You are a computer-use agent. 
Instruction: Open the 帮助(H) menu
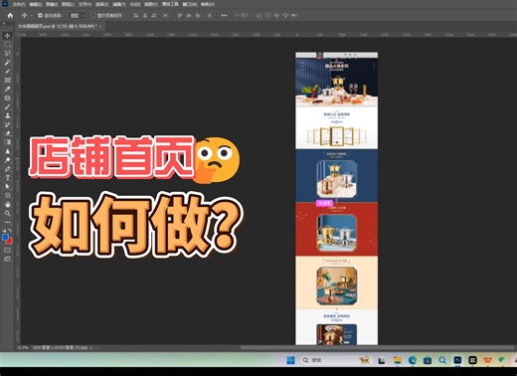coord(208,5)
